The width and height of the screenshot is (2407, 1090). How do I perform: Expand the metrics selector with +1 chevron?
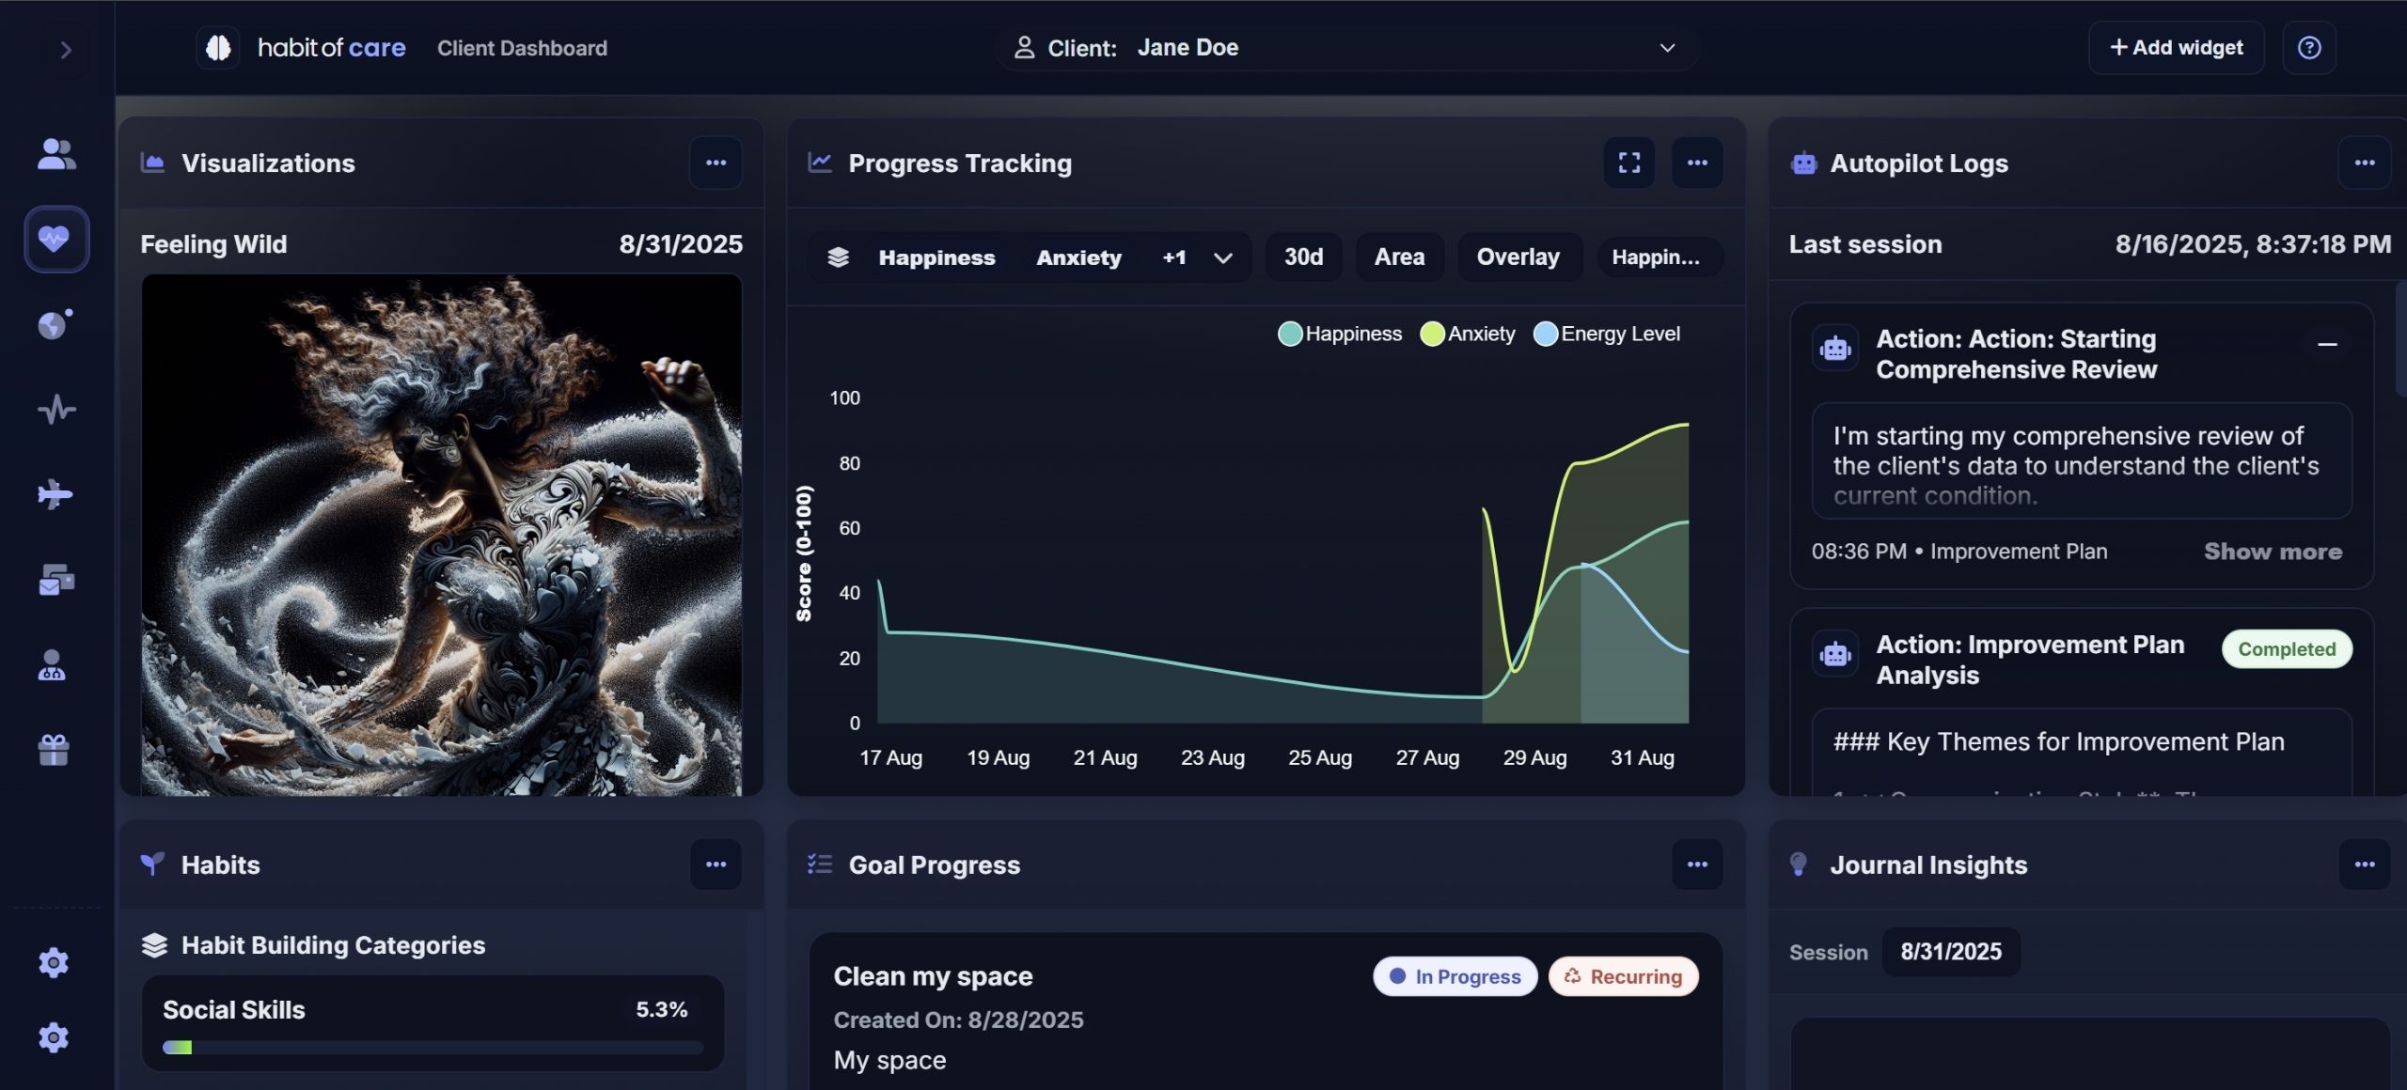(1222, 257)
